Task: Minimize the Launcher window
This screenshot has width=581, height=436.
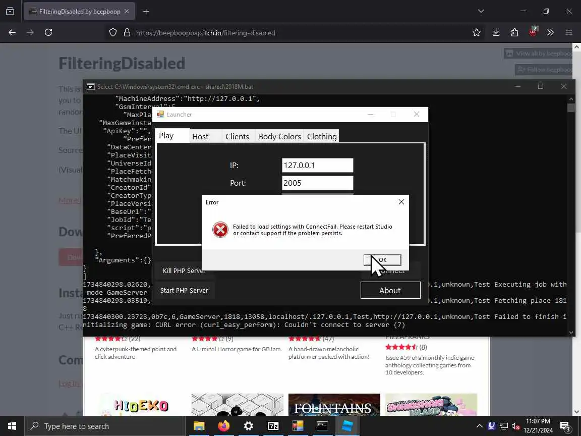Action: [371, 114]
